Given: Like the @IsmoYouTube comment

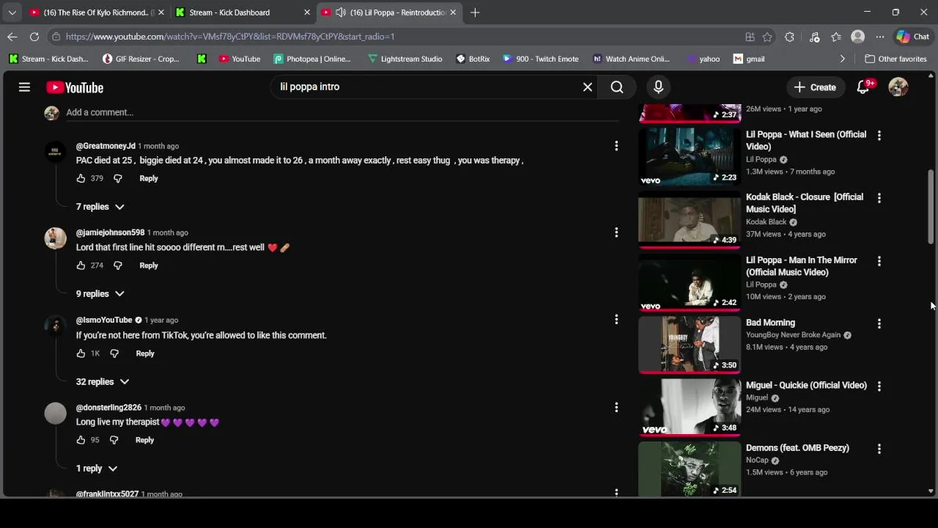Looking at the screenshot, I should point(81,353).
